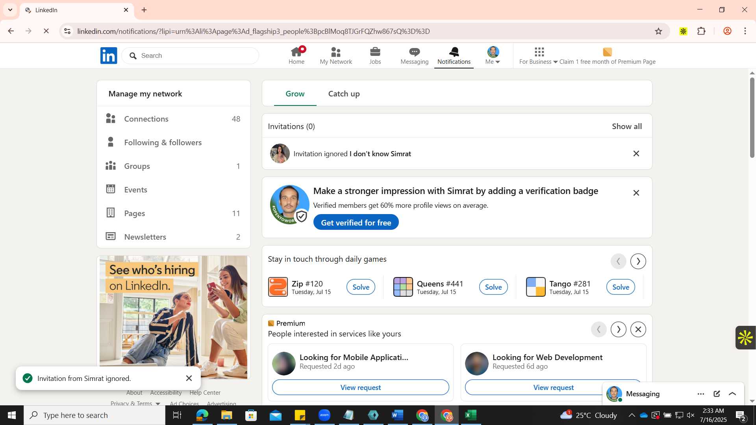Open Chrome profile icon
This screenshot has width=756, height=425.
click(727, 31)
